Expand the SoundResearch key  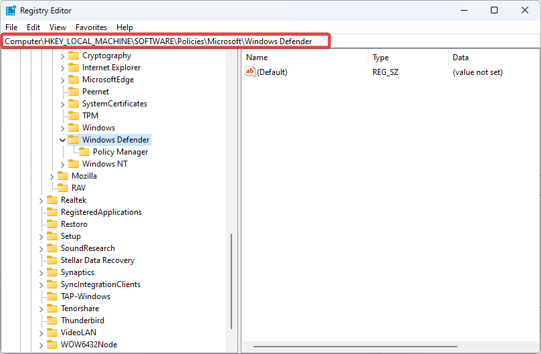click(x=41, y=249)
